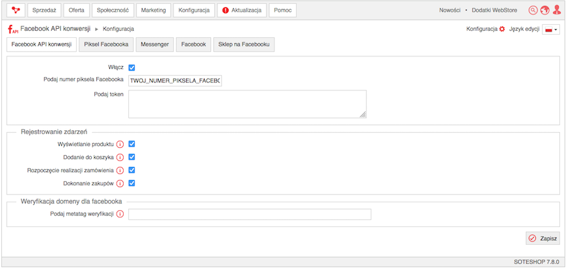The height and width of the screenshot is (269, 566).
Task: Open the Konfiguracja top menu
Action: [194, 10]
